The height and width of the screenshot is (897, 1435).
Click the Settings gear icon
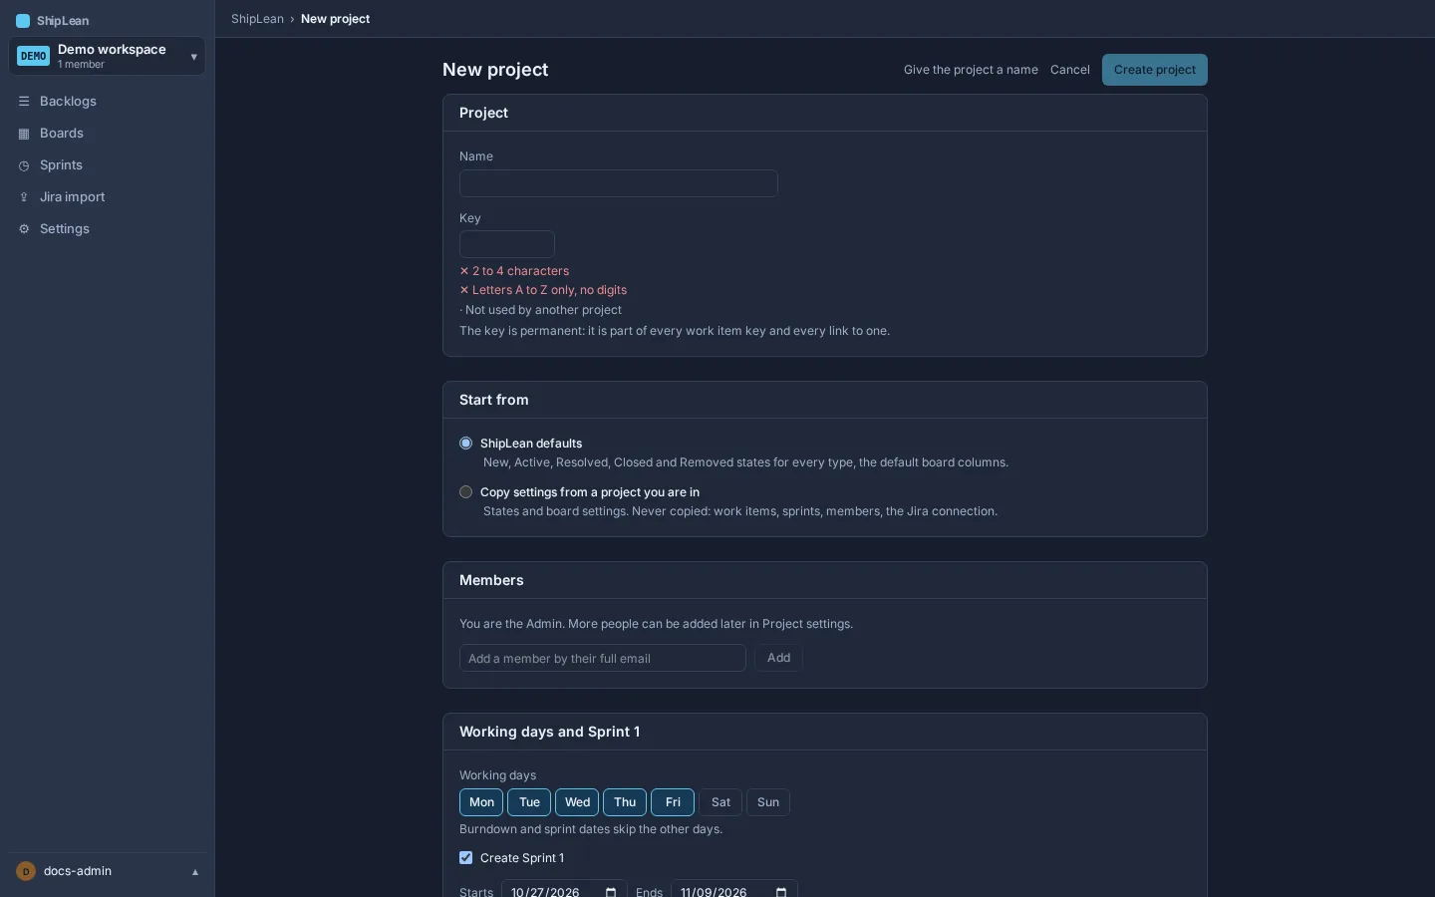[x=24, y=229]
